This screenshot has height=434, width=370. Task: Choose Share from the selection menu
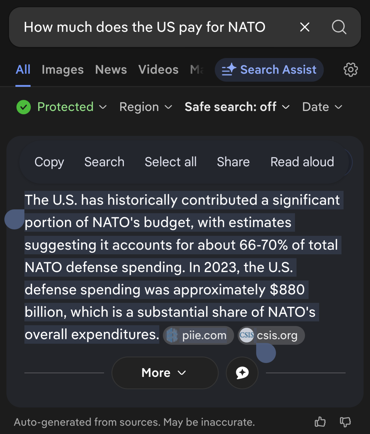click(233, 162)
